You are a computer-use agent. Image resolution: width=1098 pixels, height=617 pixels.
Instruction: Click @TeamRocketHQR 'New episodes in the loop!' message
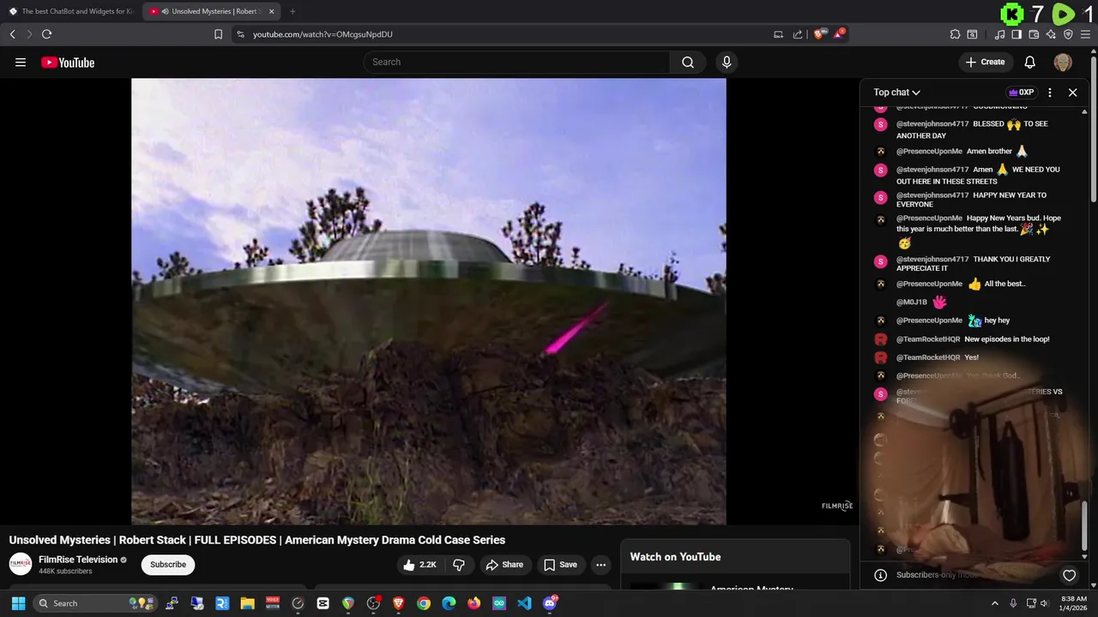[1007, 339]
